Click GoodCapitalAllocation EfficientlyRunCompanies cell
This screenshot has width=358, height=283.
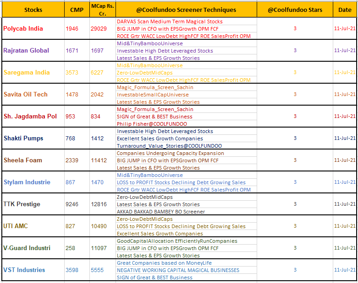(186, 241)
